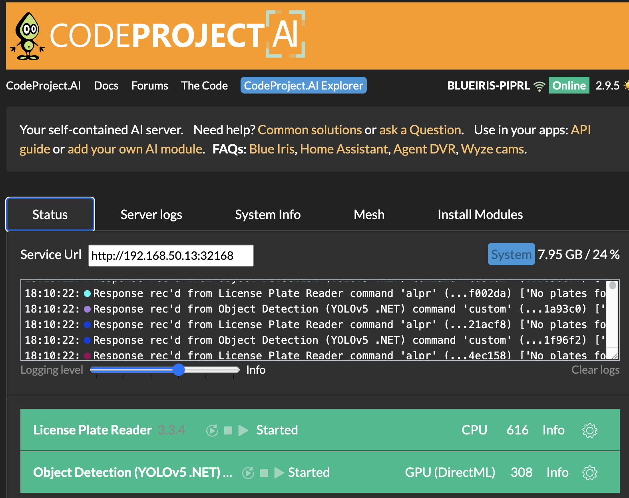Click the 7.95 GB / 24 % memory usage
Image resolution: width=629 pixels, height=498 pixels.
coord(579,254)
